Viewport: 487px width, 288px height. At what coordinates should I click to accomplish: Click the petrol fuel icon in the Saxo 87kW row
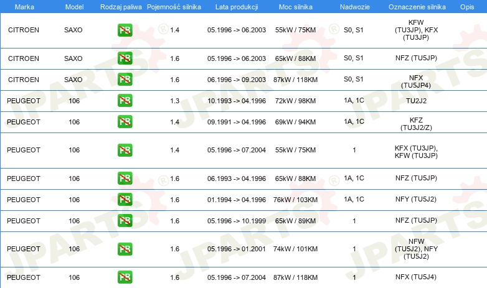125,79
